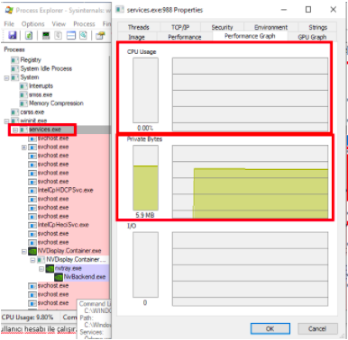Click the I/O bar meter showing 0
Screen dimensions: 348x340
(145, 264)
